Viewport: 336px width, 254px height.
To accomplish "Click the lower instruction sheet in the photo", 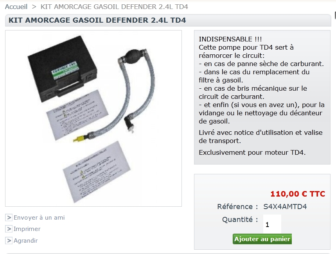I will pyautogui.click(x=97, y=171).
